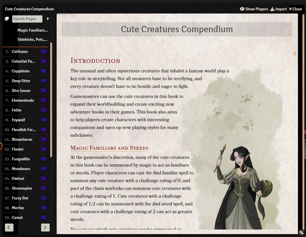Click the sidebar page list scrollbar
Image resolution: width=306 pixels, height=237 pixels.
(51, 100)
